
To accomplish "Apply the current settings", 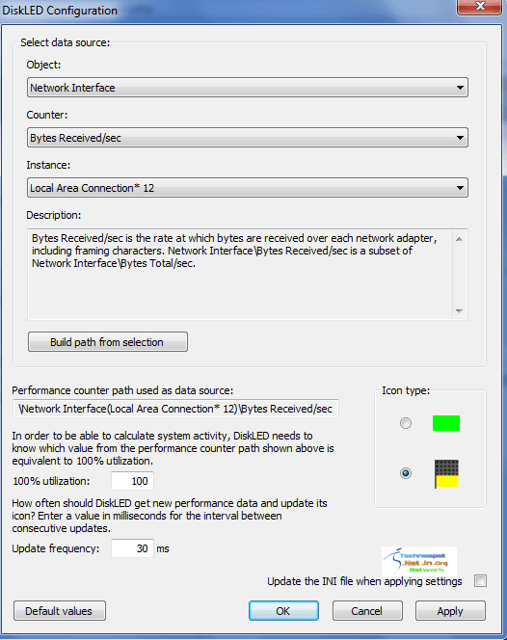I will tap(451, 611).
